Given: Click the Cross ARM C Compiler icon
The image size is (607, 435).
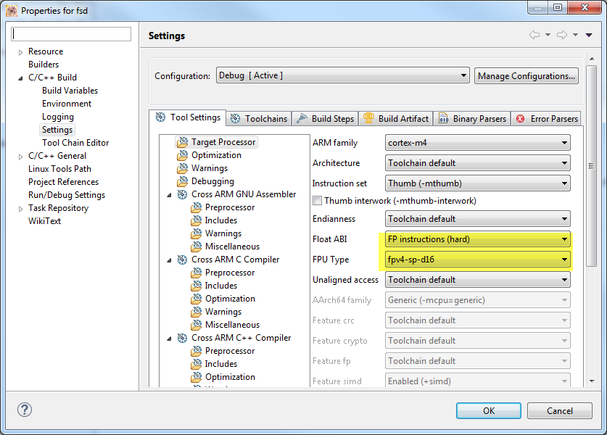Looking at the screenshot, I should (x=182, y=260).
